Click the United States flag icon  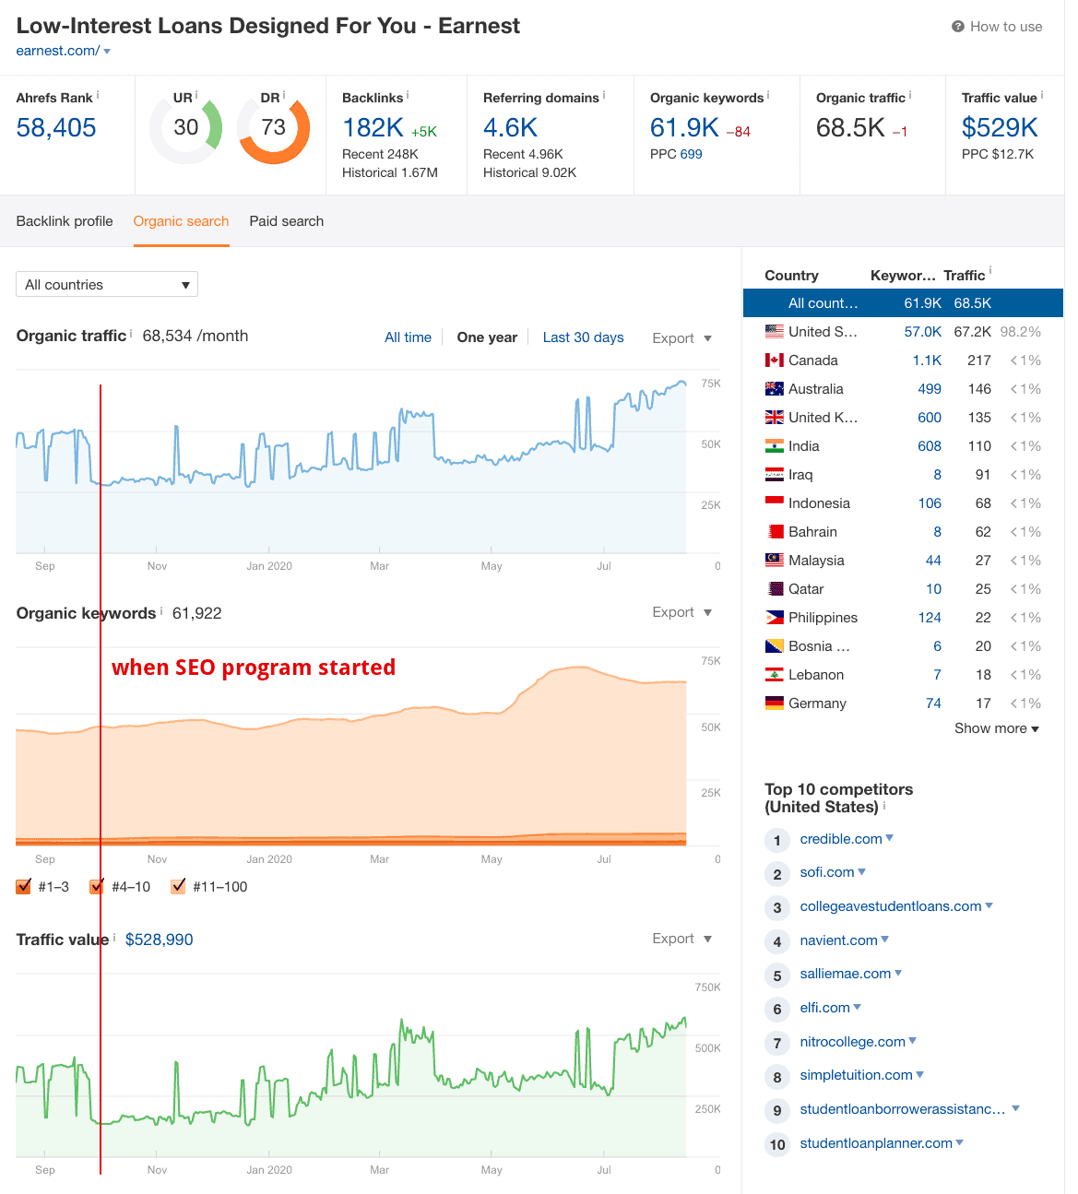point(775,332)
